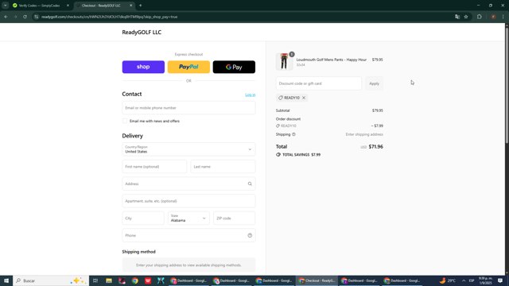Open the browser extensions puzzle icon
Viewport: 509px width, 286px height.
(480, 17)
